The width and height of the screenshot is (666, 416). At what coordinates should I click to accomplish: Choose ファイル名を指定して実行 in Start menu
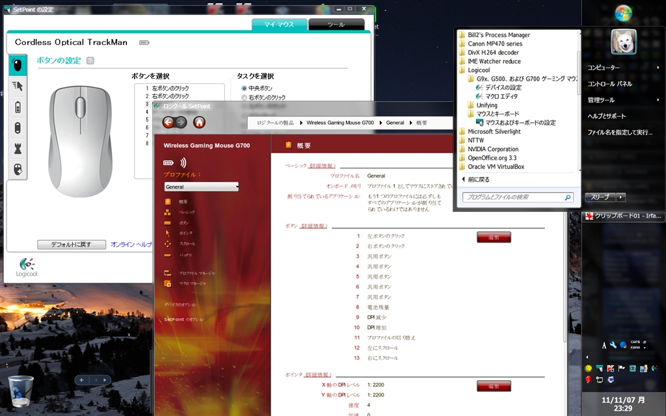[x=620, y=132]
